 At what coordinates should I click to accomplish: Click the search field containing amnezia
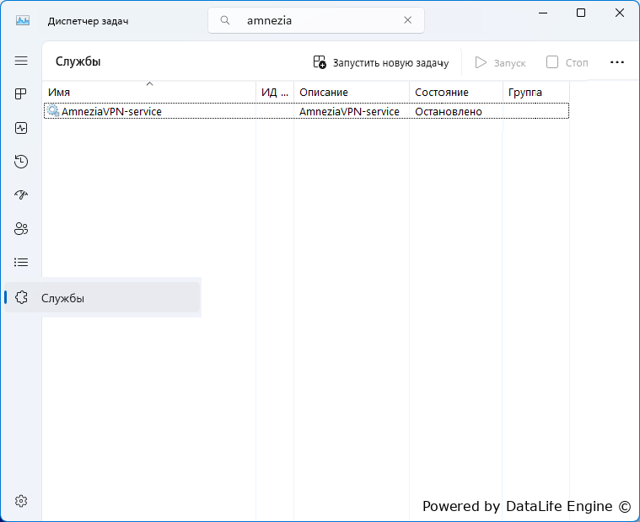[x=316, y=20]
